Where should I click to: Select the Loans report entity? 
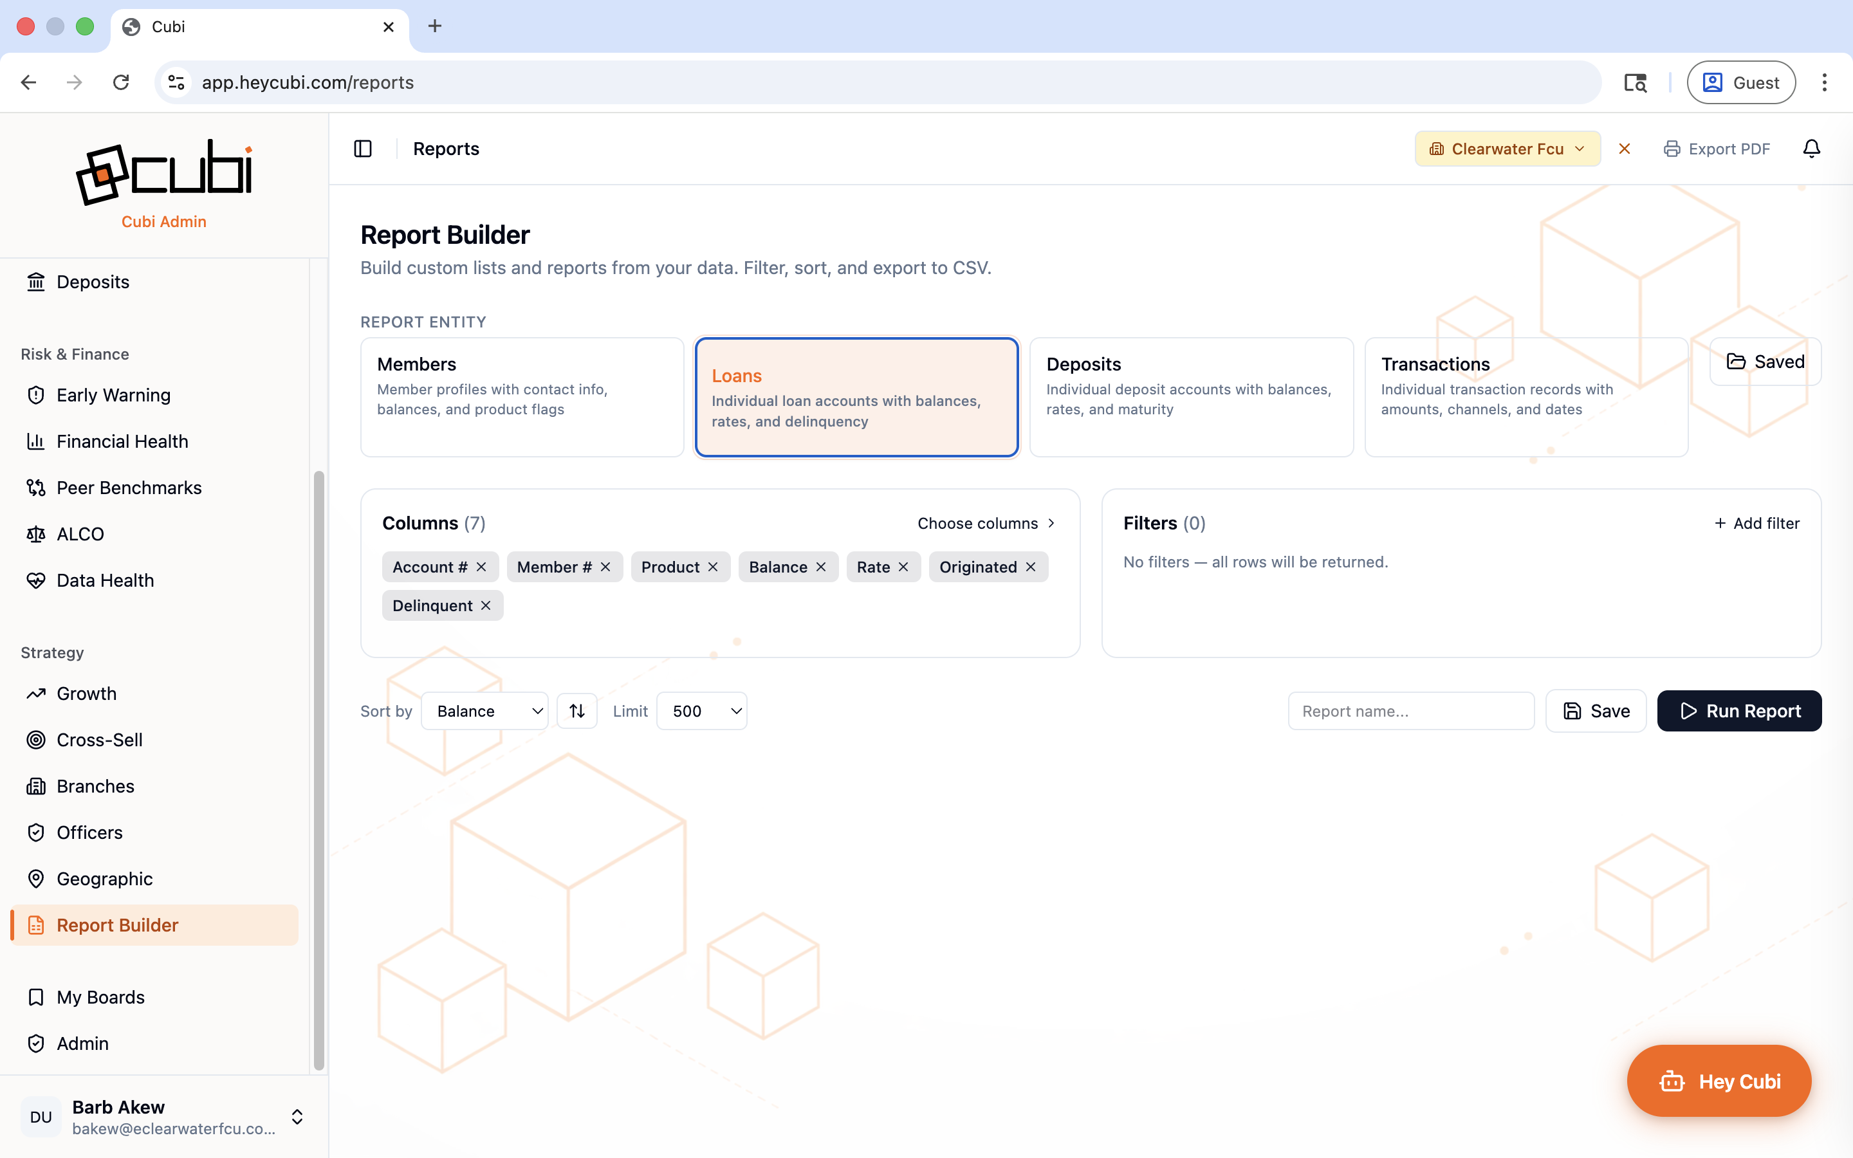(x=856, y=397)
